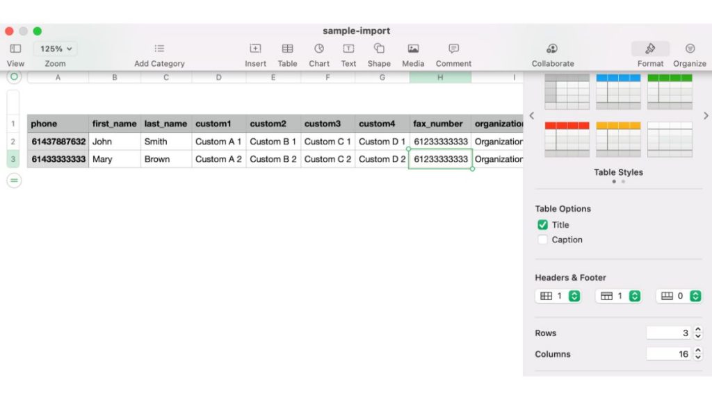712x400 pixels.
Task: Select the Custom A 1 cell
Action: (x=219, y=142)
